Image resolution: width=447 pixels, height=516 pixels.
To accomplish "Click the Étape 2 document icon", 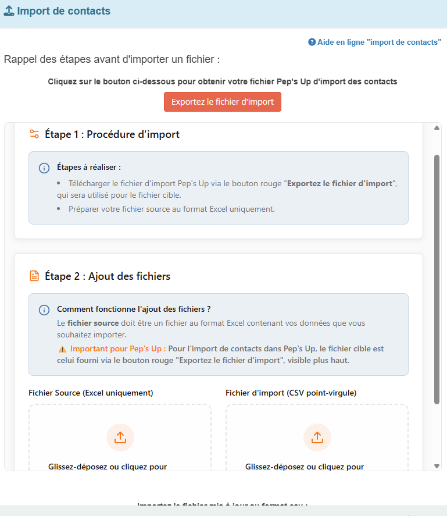I will coord(34,276).
